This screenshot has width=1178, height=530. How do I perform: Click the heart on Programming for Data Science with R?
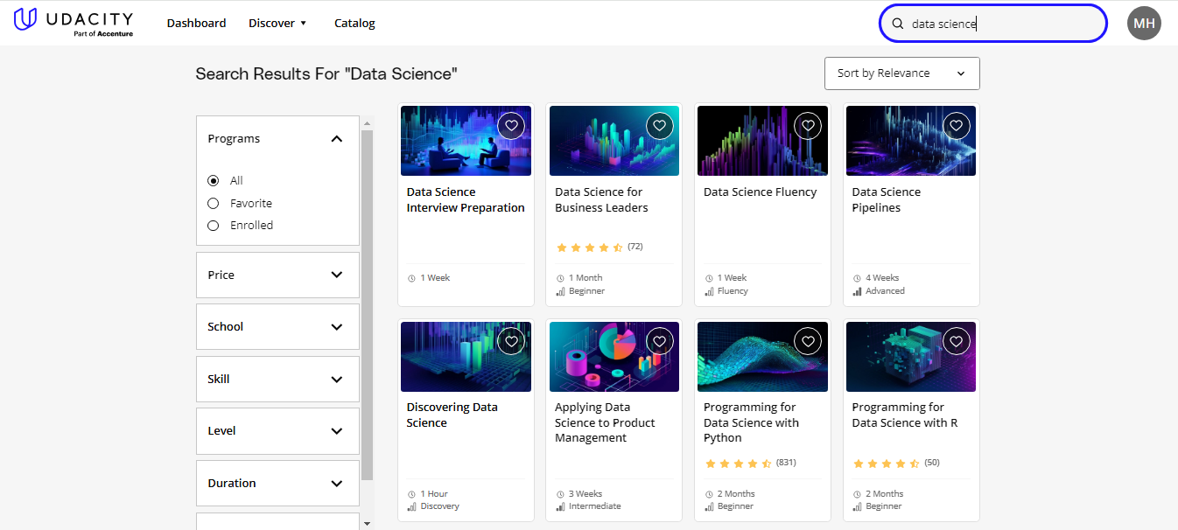(x=956, y=341)
